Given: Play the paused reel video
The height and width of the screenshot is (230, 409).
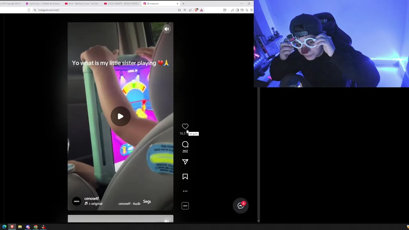Looking at the screenshot, I should click(120, 116).
